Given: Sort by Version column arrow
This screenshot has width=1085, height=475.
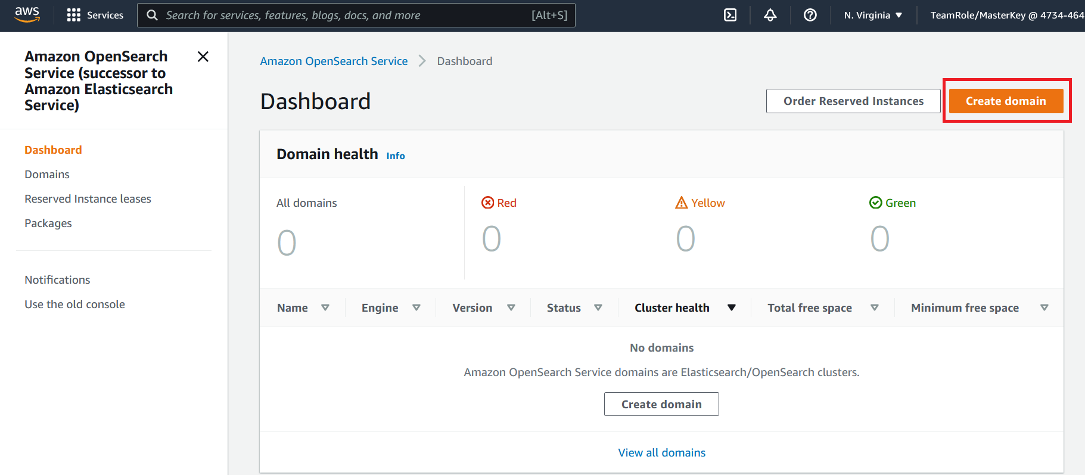Looking at the screenshot, I should [511, 308].
